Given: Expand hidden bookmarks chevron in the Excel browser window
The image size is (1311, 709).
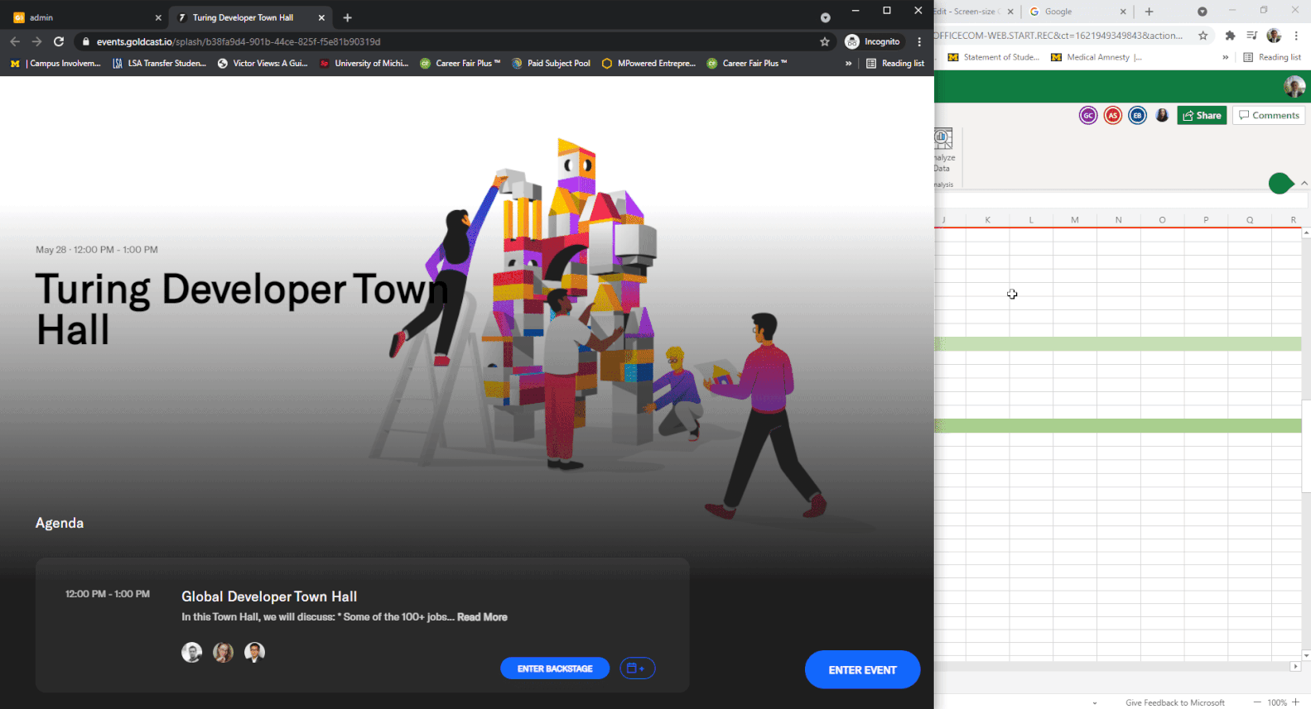Looking at the screenshot, I should point(1225,57).
